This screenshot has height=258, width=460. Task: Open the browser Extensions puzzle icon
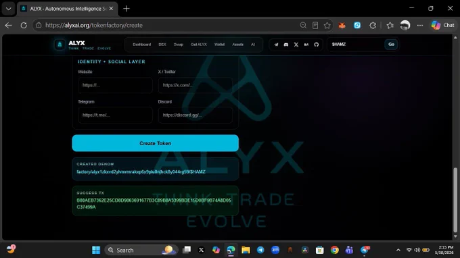[x=373, y=26]
